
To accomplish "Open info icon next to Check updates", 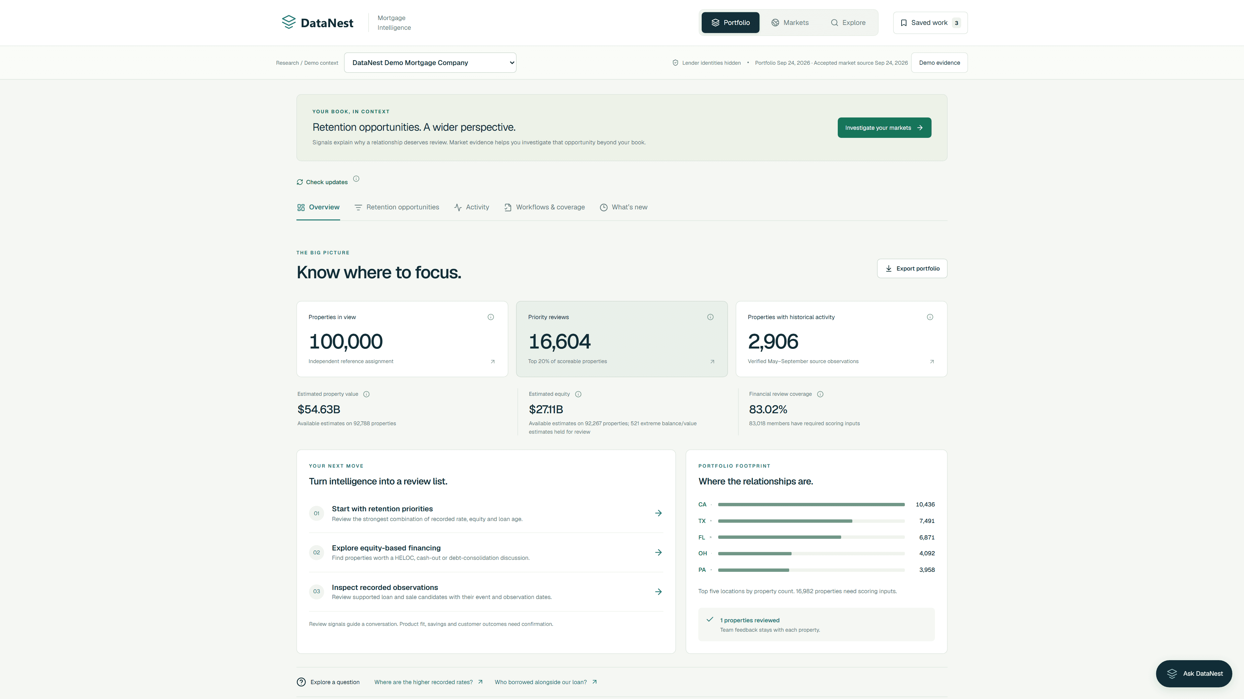I will click(x=356, y=179).
